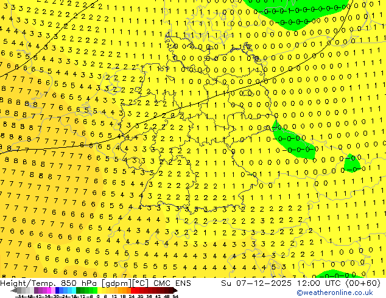Click the '-54' label at the legend start
This screenshot has width=386, height=298.
tap(19, 296)
